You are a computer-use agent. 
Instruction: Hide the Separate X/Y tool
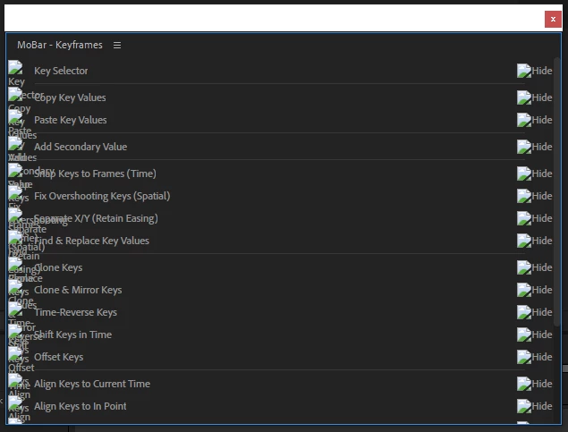point(535,218)
